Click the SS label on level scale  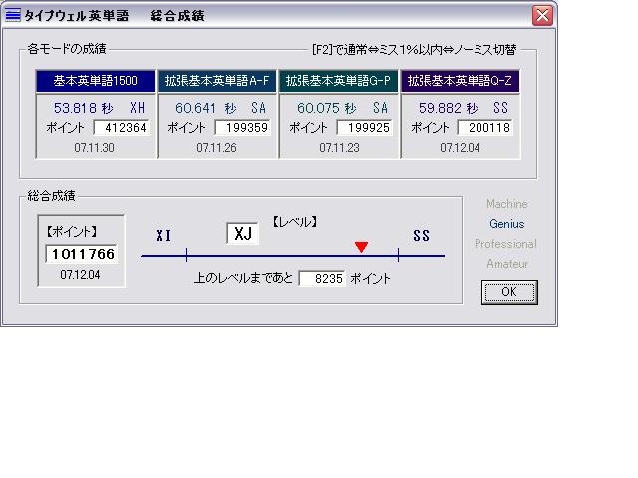[421, 236]
